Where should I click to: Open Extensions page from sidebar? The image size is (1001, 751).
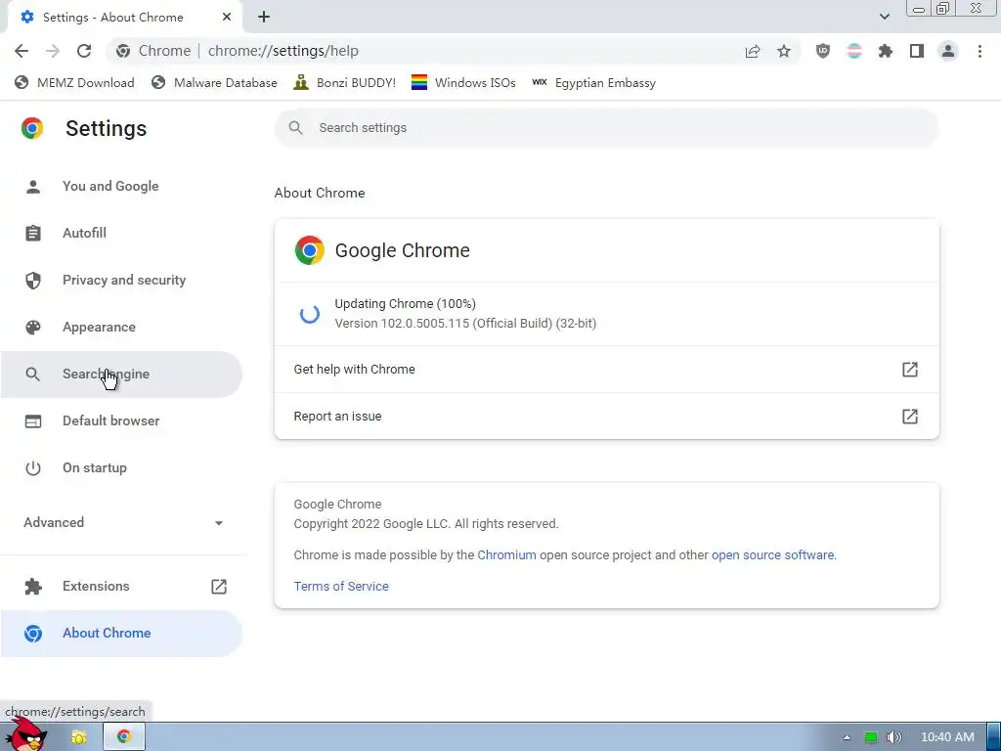(121, 587)
